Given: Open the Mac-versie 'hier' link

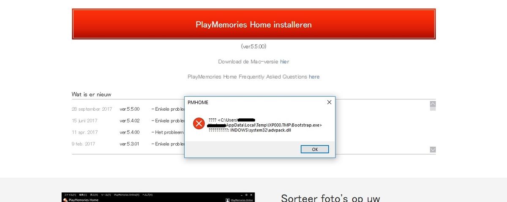Looking at the screenshot, I should pyautogui.click(x=284, y=62).
